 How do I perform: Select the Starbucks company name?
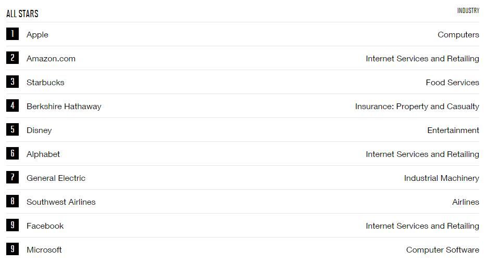pyautogui.click(x=45, y=83)
